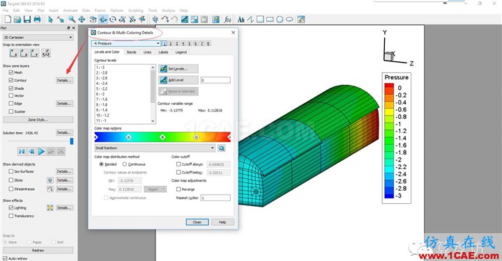The height and width of the screenshot is (261, 502).
Task: Open color map settings gear icon
Action: point(221,148)
